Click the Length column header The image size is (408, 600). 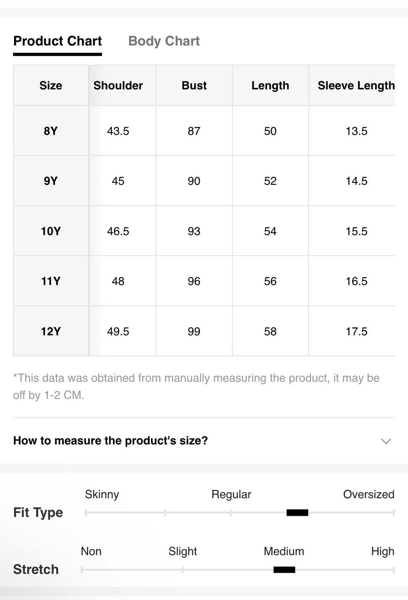[270, 85]
